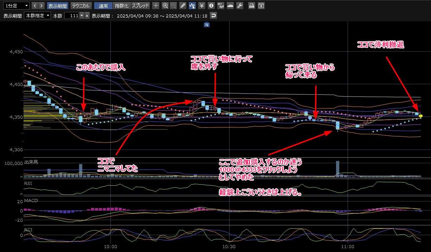Print the chart with printer icon
The width and height of the screenshot is (431, 252).
pyautogui.click(x=251, y=6)
